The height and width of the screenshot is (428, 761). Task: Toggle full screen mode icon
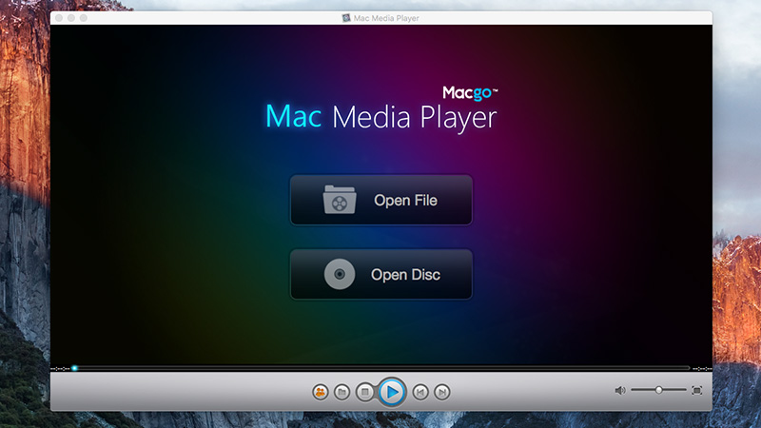(x=696, y=390)
